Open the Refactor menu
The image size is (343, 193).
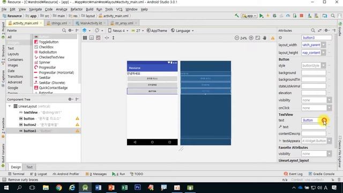[76, 9]
